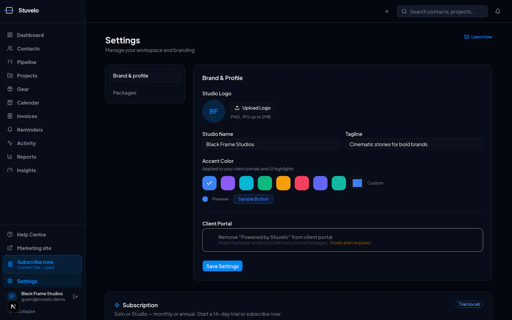Click the Remove Powered by Stuvelo option
512x320 pixels.
pyautogui.click(x=343, y=240)
